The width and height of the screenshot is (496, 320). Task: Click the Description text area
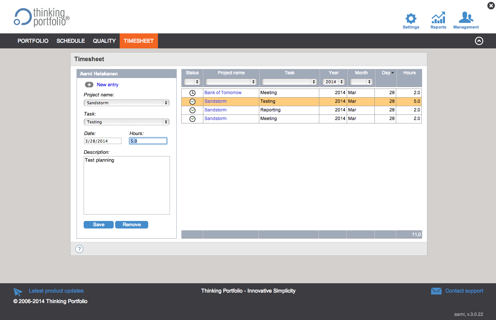(127, 185)
